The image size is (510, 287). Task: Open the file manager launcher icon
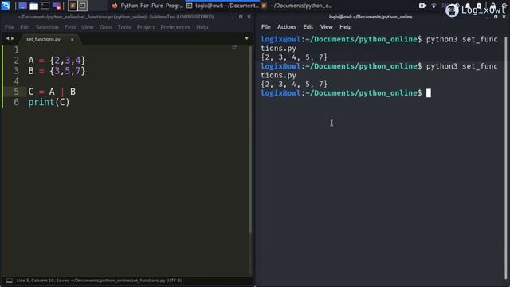[x=33, y=6]
